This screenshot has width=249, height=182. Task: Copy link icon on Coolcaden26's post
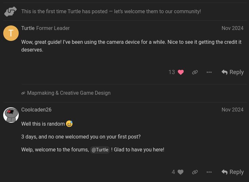pyautogui.click(x=195, y=172)
